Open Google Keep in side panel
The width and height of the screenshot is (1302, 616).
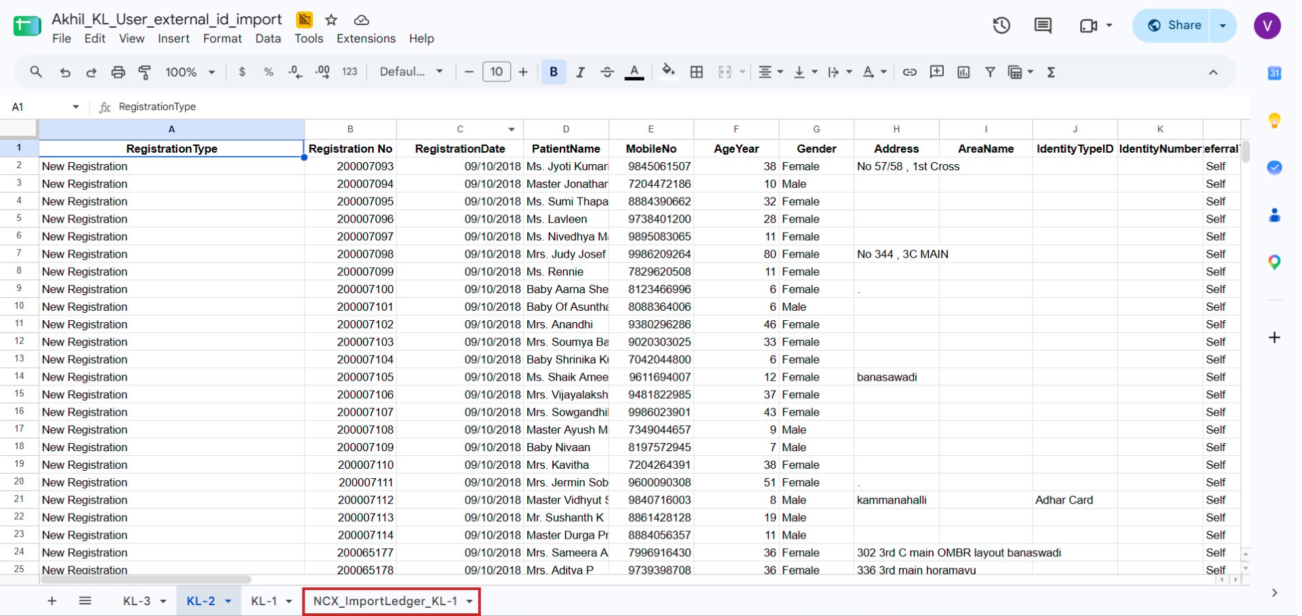click(1274, 121)
